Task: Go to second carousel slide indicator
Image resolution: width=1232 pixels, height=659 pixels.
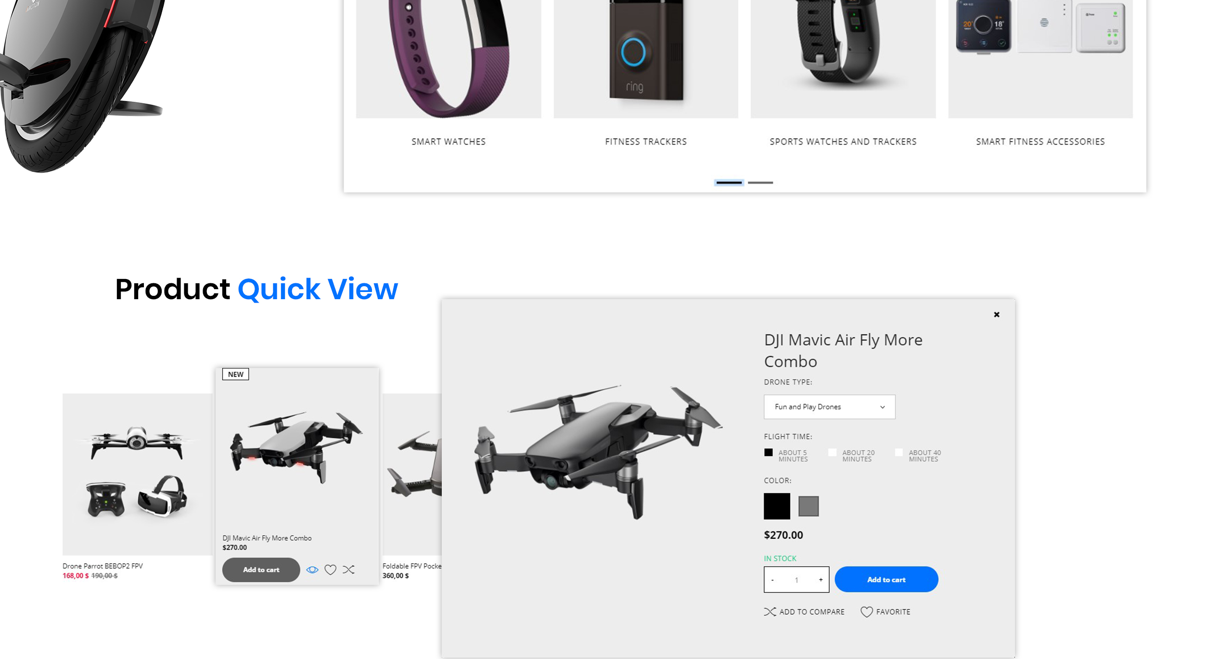Action: tap(760, 183)
